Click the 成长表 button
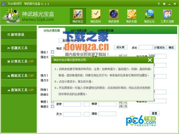Viewport: 179px width, 134px height. point(121,47)
